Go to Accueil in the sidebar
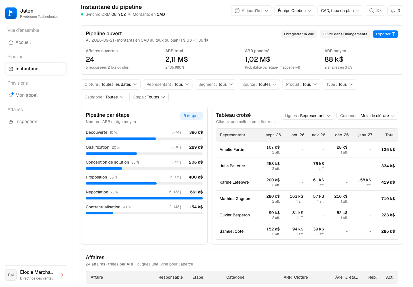 pos(36,42)
